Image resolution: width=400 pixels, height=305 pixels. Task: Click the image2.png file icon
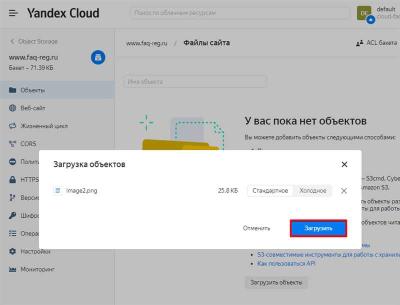[57, 190]
